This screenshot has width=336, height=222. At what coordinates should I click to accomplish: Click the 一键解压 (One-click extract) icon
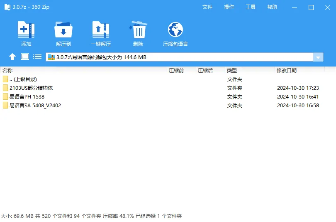tap(100, 30)
